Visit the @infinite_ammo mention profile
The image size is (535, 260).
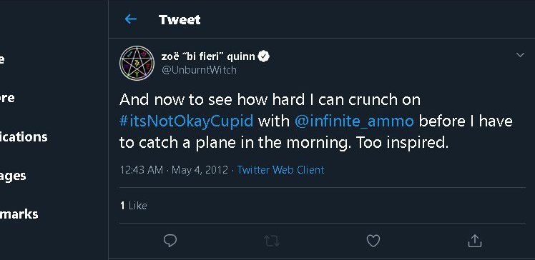(354, 121)
